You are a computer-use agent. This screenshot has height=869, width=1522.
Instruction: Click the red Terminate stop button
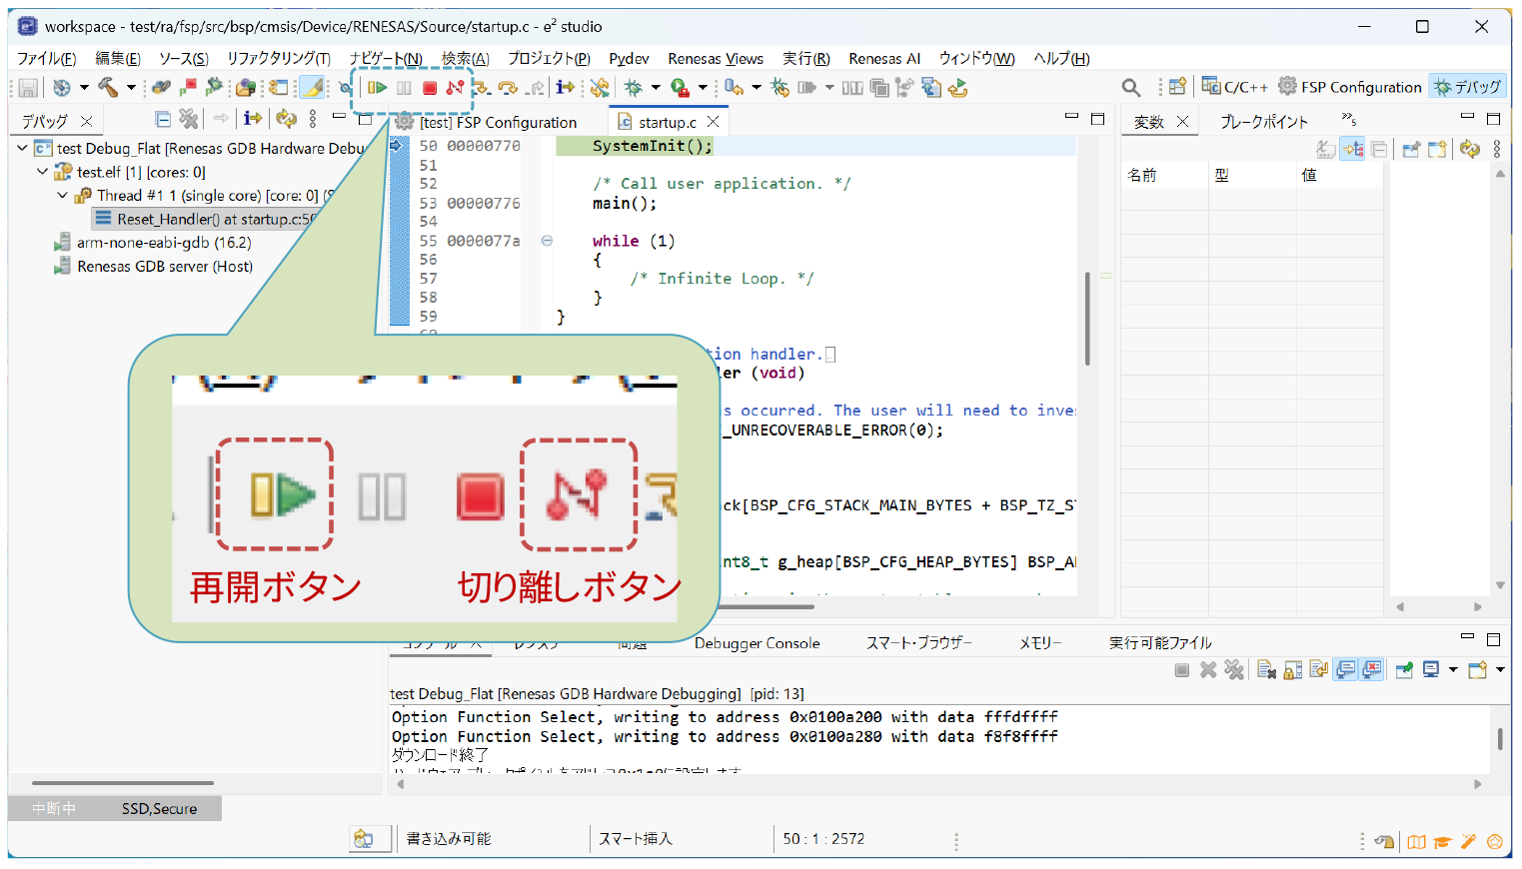point(430,88)
